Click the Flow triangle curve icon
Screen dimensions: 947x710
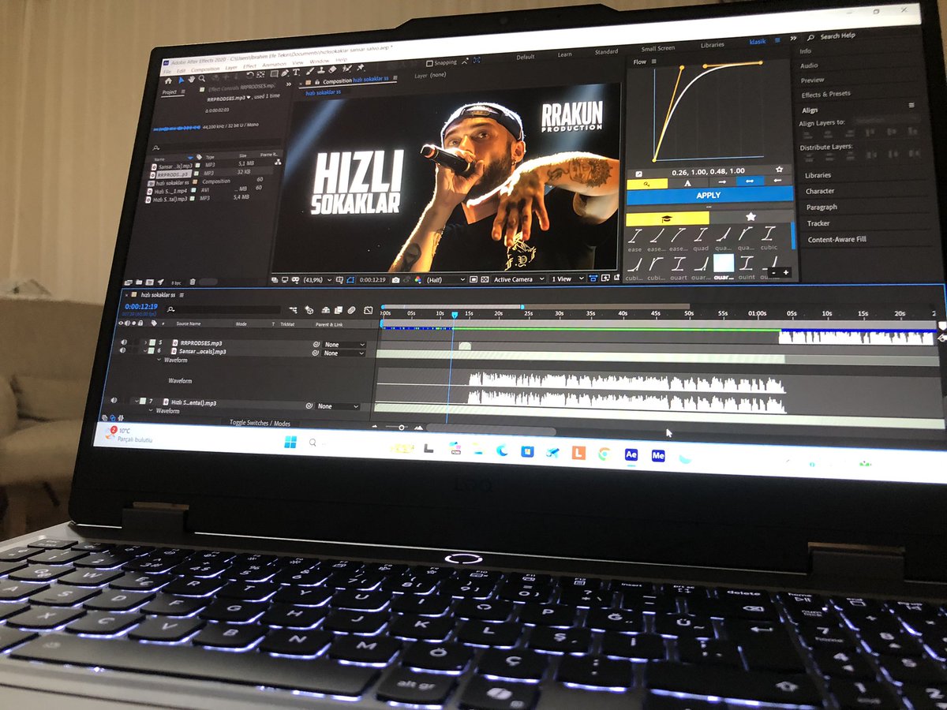(x=688, y=184)
